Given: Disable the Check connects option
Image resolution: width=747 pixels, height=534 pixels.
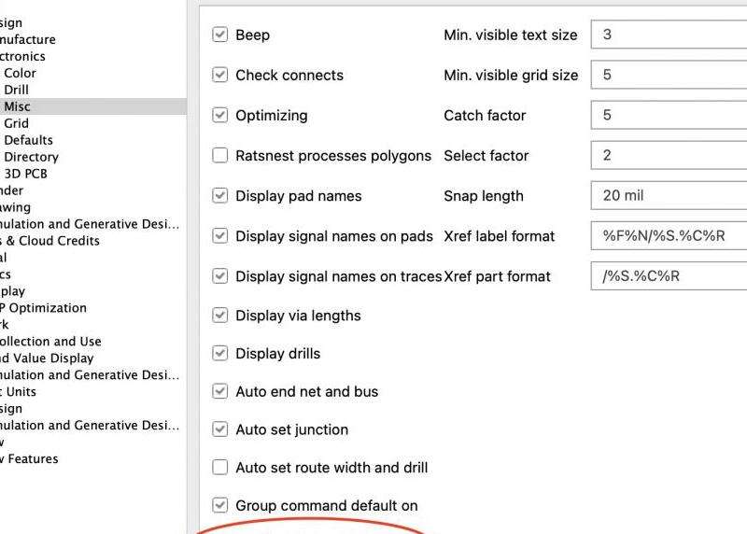Looking at the screenshot, I should (220, 75).
